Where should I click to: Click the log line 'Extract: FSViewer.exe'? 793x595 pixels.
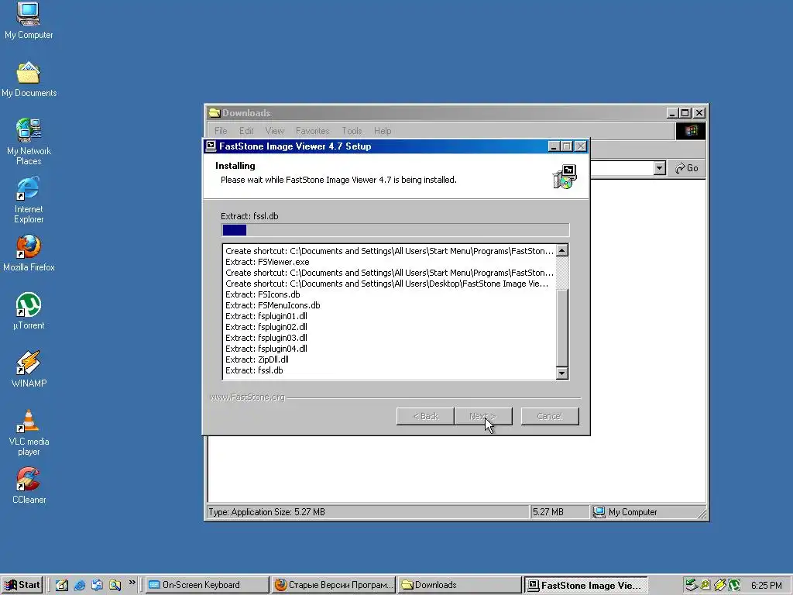click(x=267, y=262)
